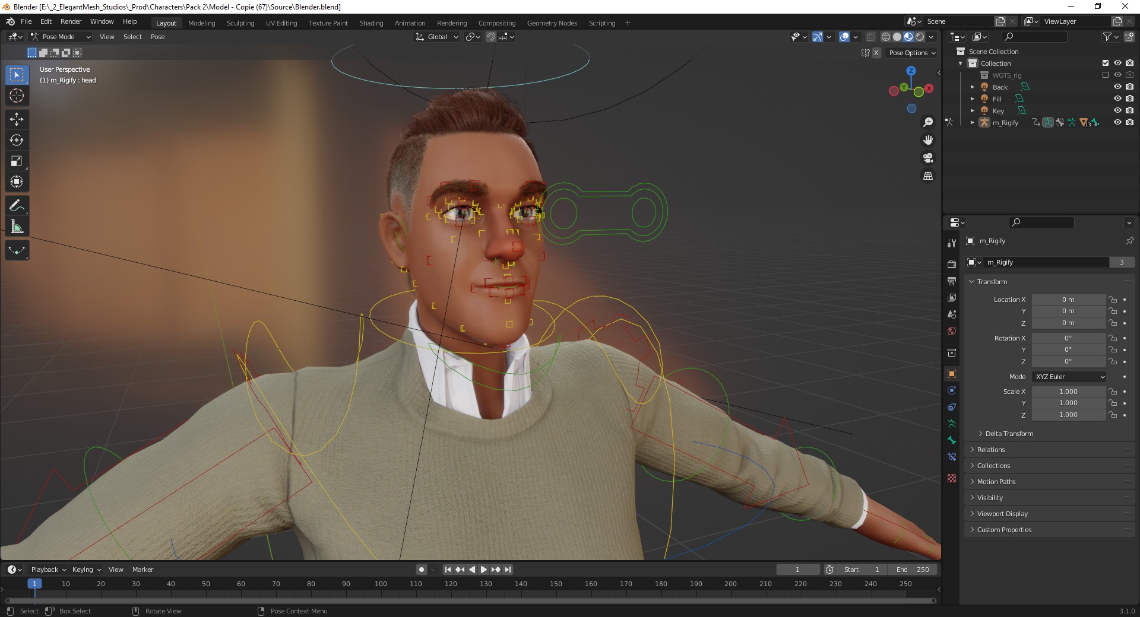Pick the combined Transform tool

(x=17, y=182)
